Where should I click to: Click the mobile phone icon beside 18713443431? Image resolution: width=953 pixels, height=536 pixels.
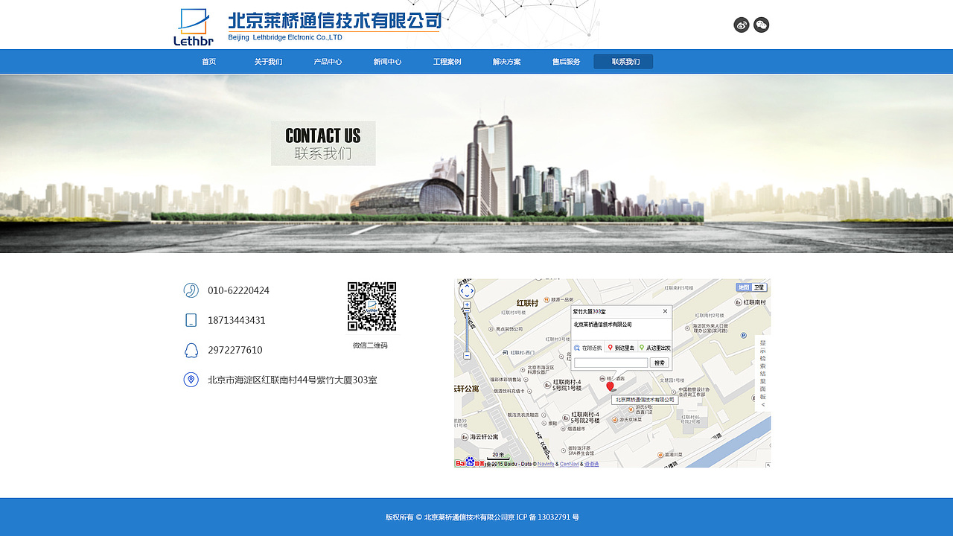(x=191, y=320)
